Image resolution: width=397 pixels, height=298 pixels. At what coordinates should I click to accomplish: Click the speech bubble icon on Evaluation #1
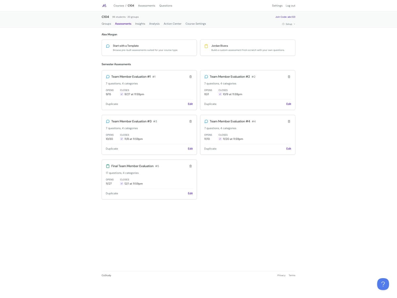click(108, 76)
